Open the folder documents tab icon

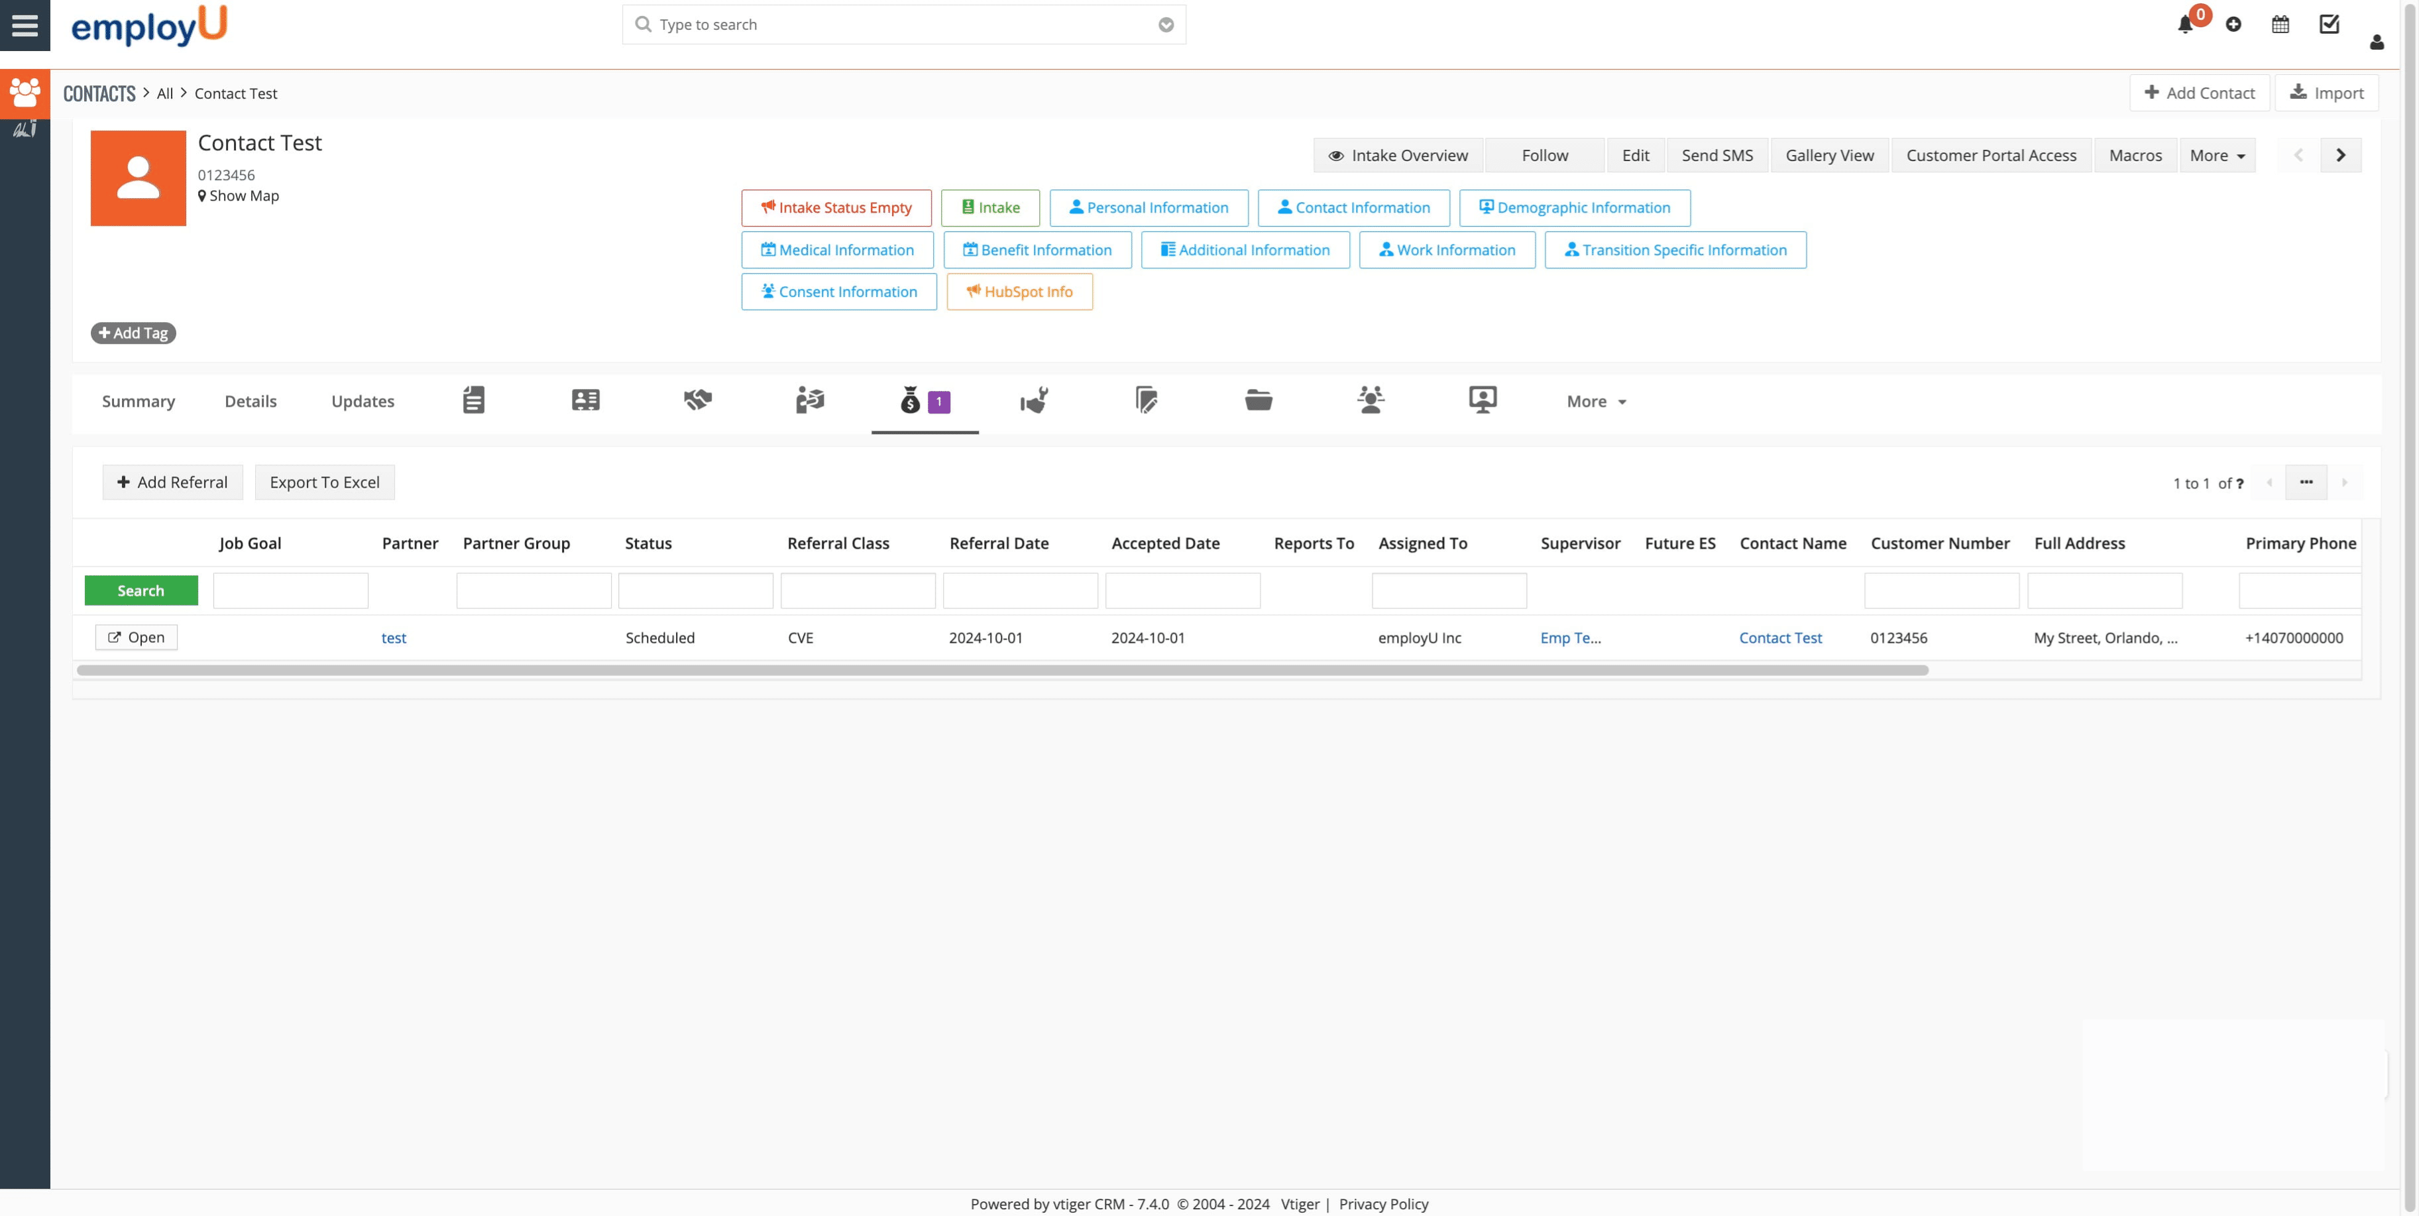tap(1259, 401)
